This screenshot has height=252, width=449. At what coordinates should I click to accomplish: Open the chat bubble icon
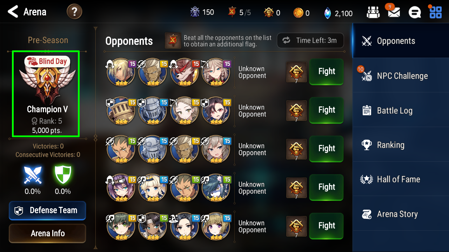coord(415,13)
